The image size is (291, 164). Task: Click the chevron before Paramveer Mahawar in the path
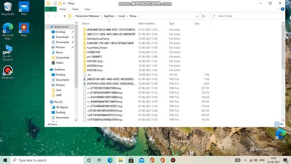click(x=74, y=16)
